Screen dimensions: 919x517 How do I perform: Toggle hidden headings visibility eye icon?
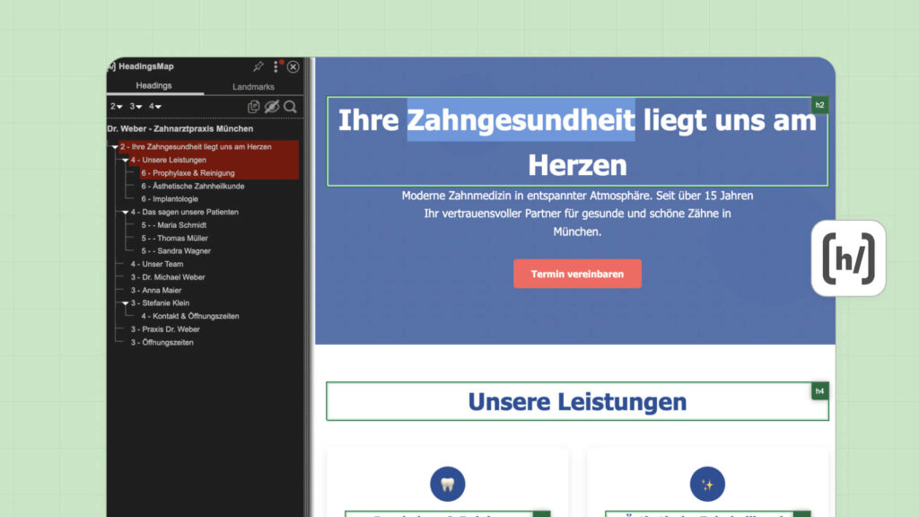pyautogui.click(x=271, y=106)
